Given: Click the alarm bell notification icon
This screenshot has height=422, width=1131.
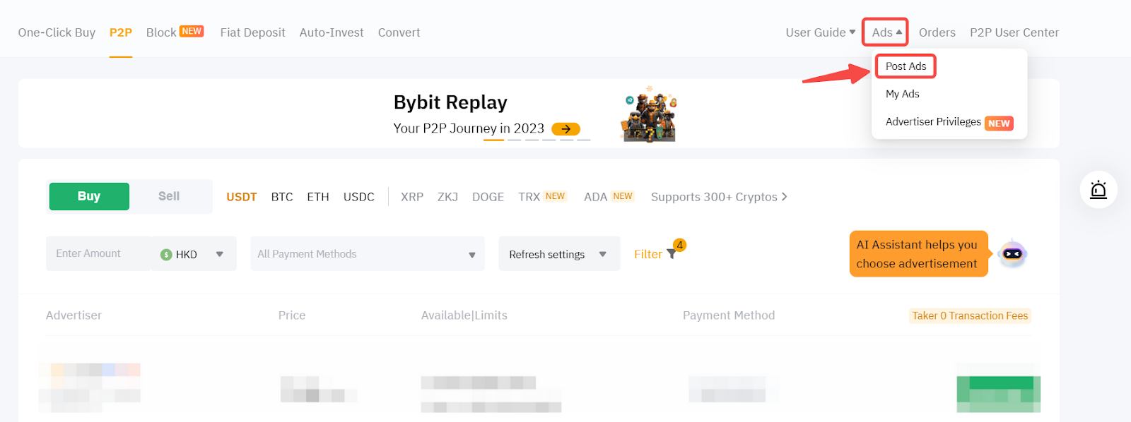Looking at the screenshot, I should coord(1098,190).
